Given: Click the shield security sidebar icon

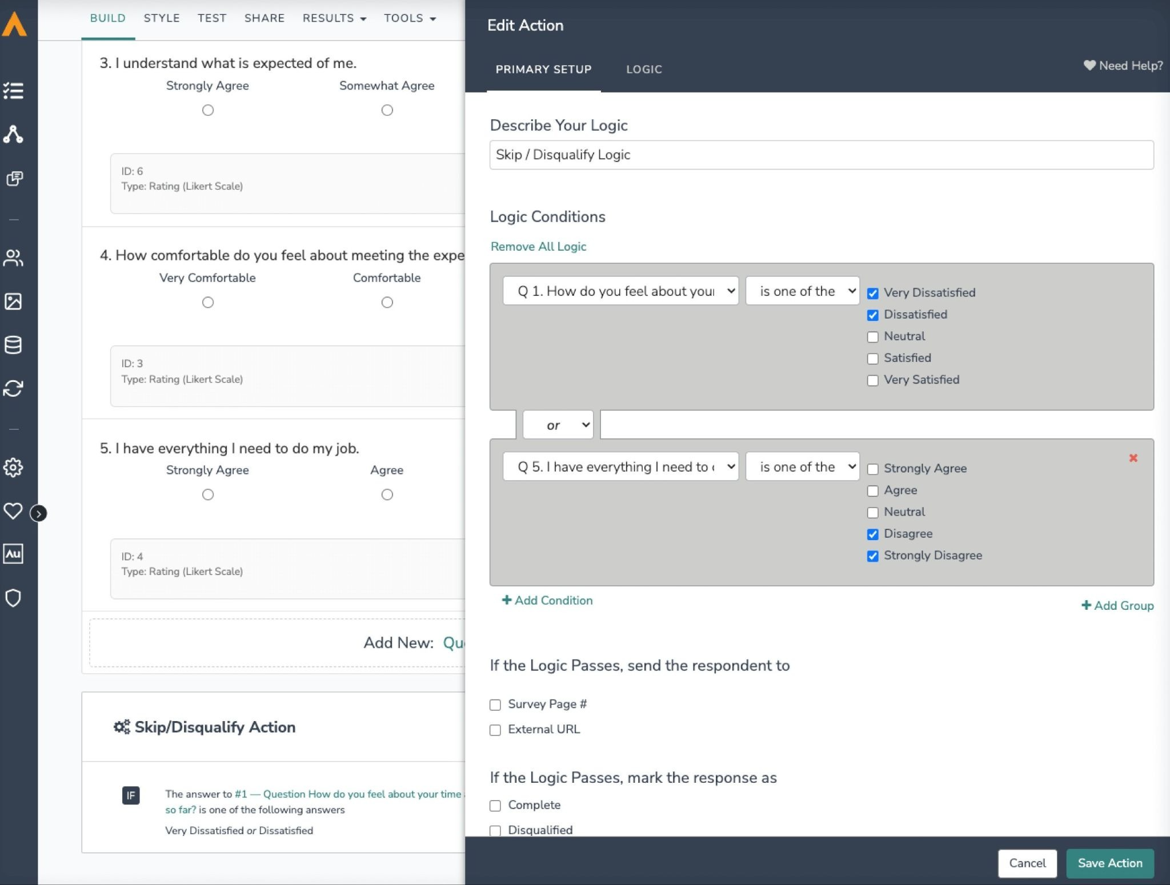Looking at the screenshot, I should 13,598.
